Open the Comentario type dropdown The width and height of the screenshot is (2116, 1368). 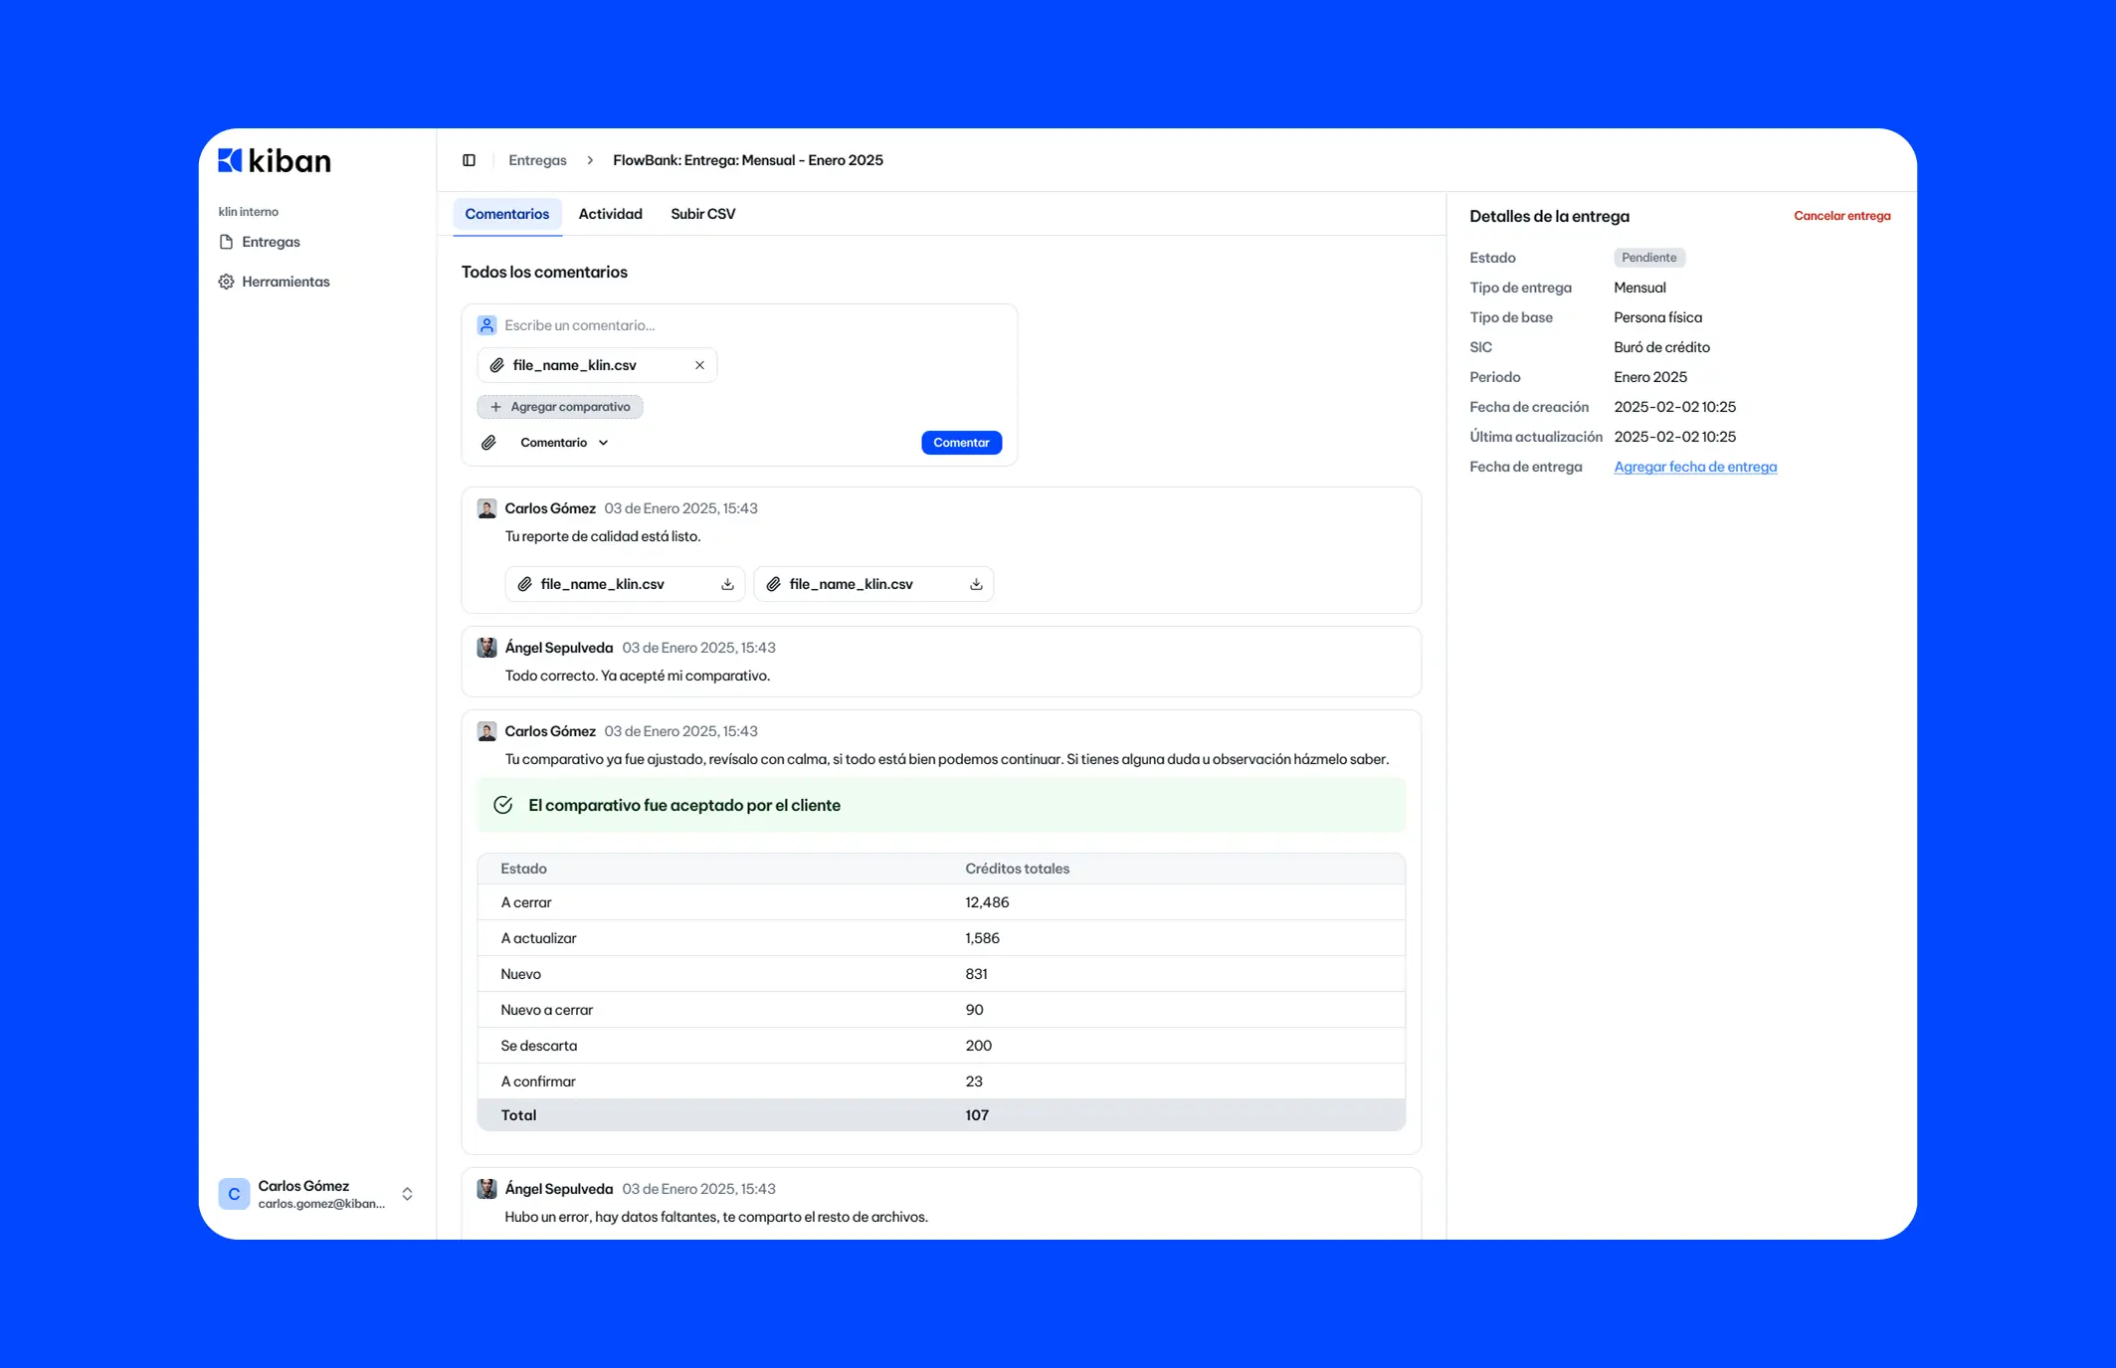tap(564, 443)
